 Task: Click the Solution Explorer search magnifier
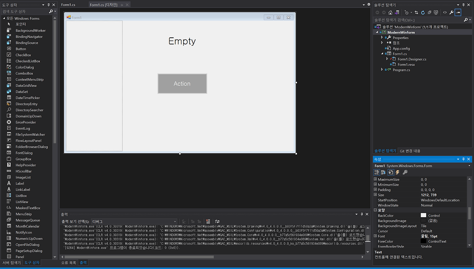click(x=465, y=19)
